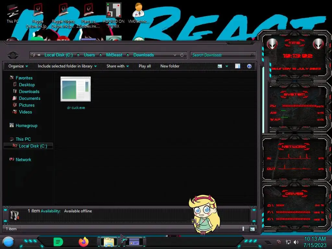This screenshot has height=249, width=332.
Task: Click the File Explorer taskbar icon
Action: tap(109, 242)
